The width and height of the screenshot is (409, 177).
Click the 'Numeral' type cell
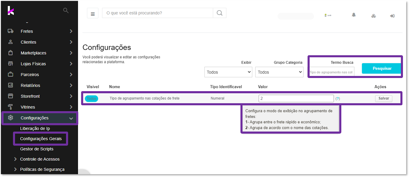[218, 98]
